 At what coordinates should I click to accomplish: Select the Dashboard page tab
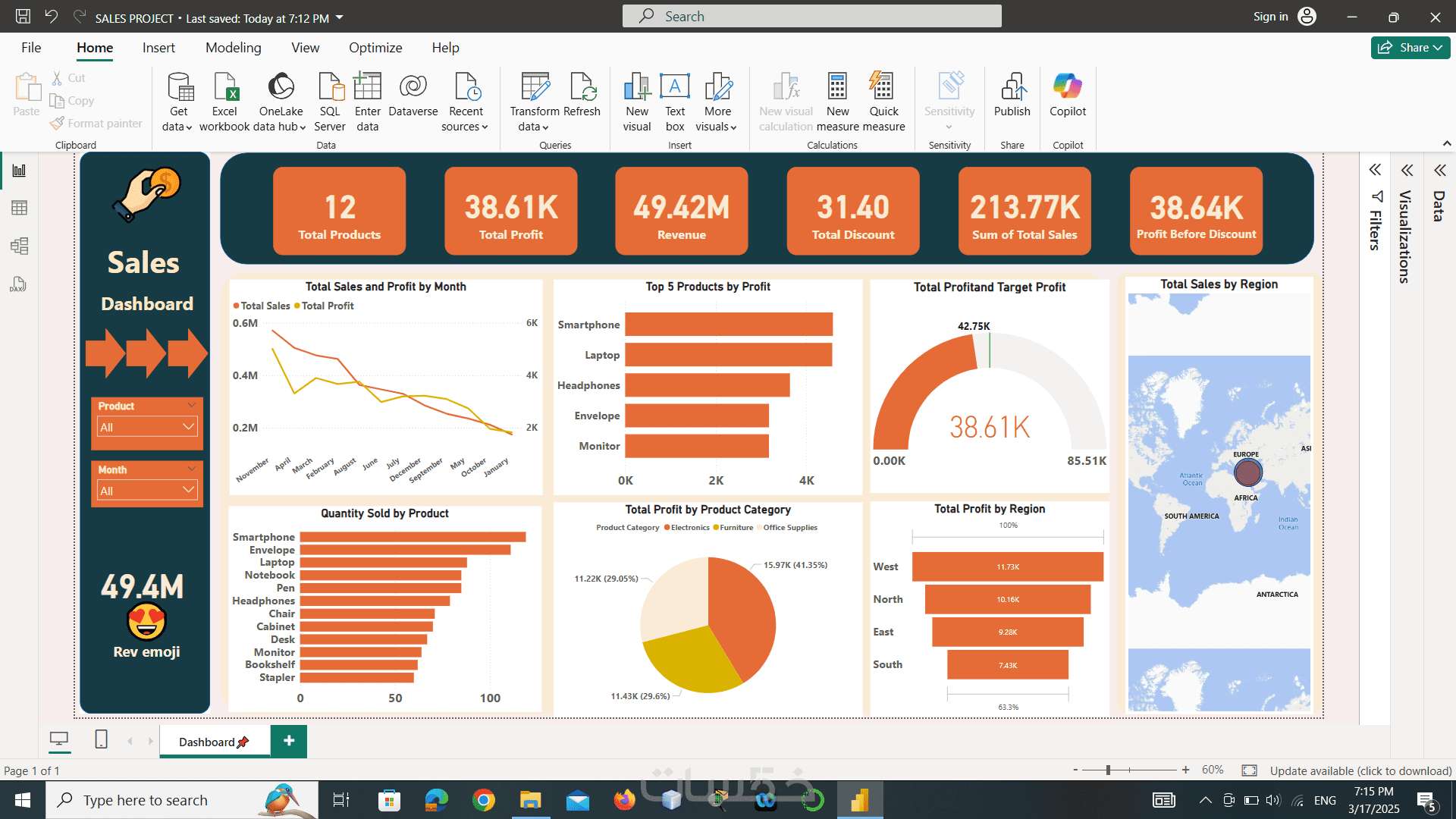pyautogui.click(x=214, y=742)
